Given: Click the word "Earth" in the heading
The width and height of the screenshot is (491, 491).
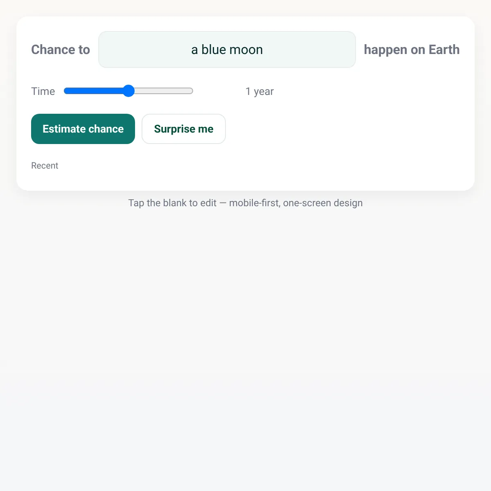Looking at the screenshot, I should (x=444, y=50).
